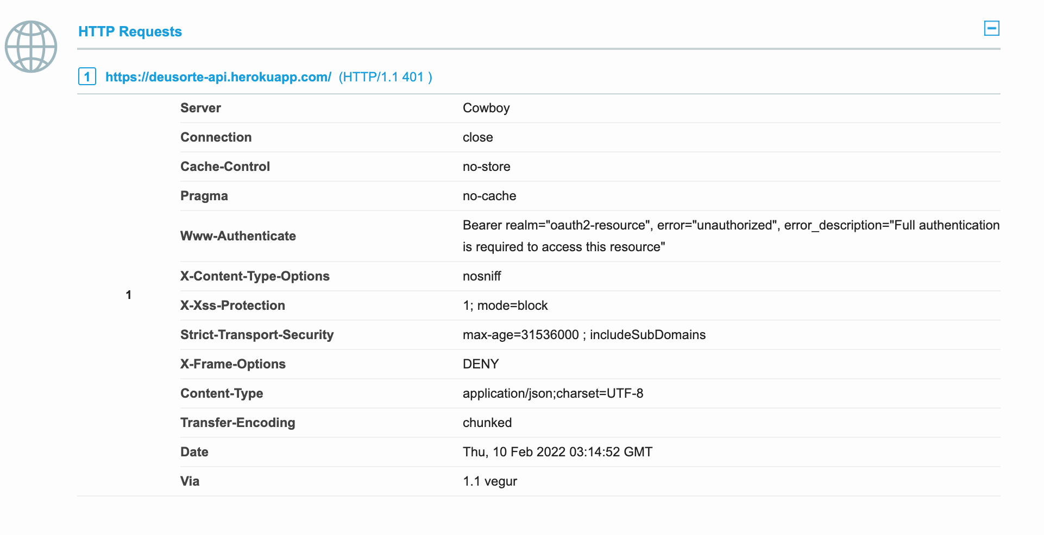Select the no-cache value

(x=489, y=196)
